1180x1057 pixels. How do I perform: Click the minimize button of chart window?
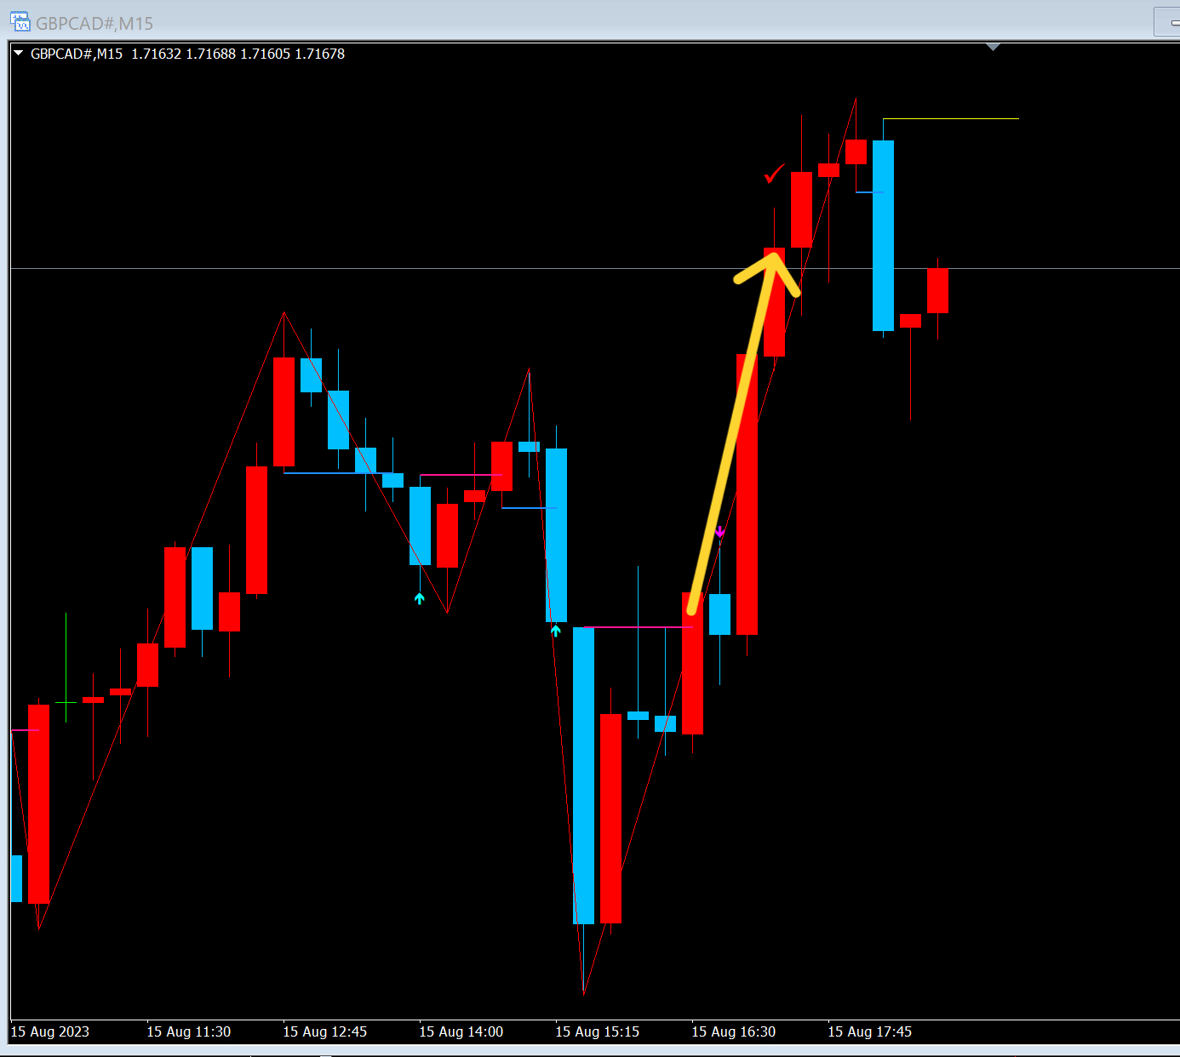pos(1168,22)
